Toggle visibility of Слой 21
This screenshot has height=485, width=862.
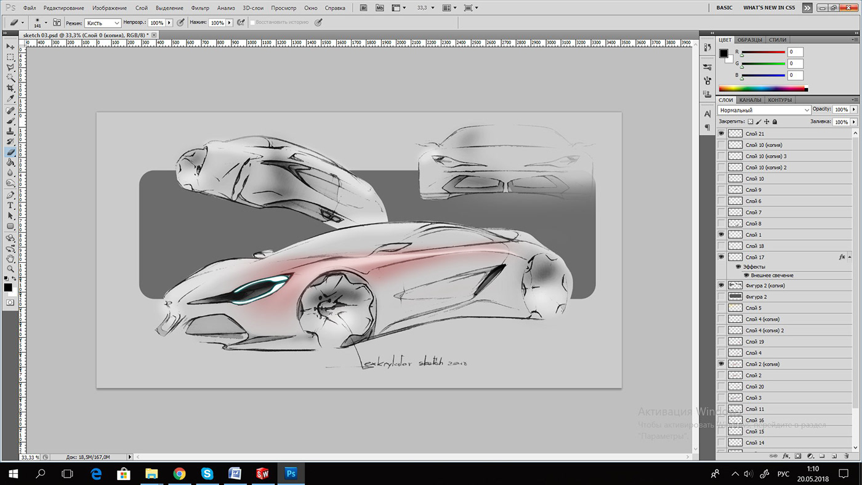click(x=721, y=134)
